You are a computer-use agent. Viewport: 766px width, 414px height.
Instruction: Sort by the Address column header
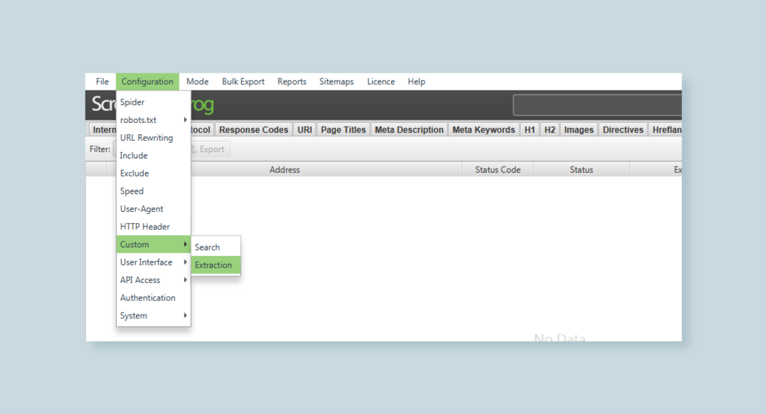284,170
